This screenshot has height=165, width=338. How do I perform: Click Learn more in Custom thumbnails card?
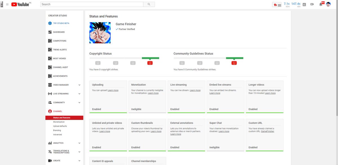coord(156,131)
